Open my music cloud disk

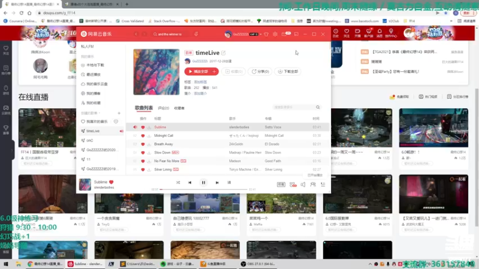click(94, 84)
